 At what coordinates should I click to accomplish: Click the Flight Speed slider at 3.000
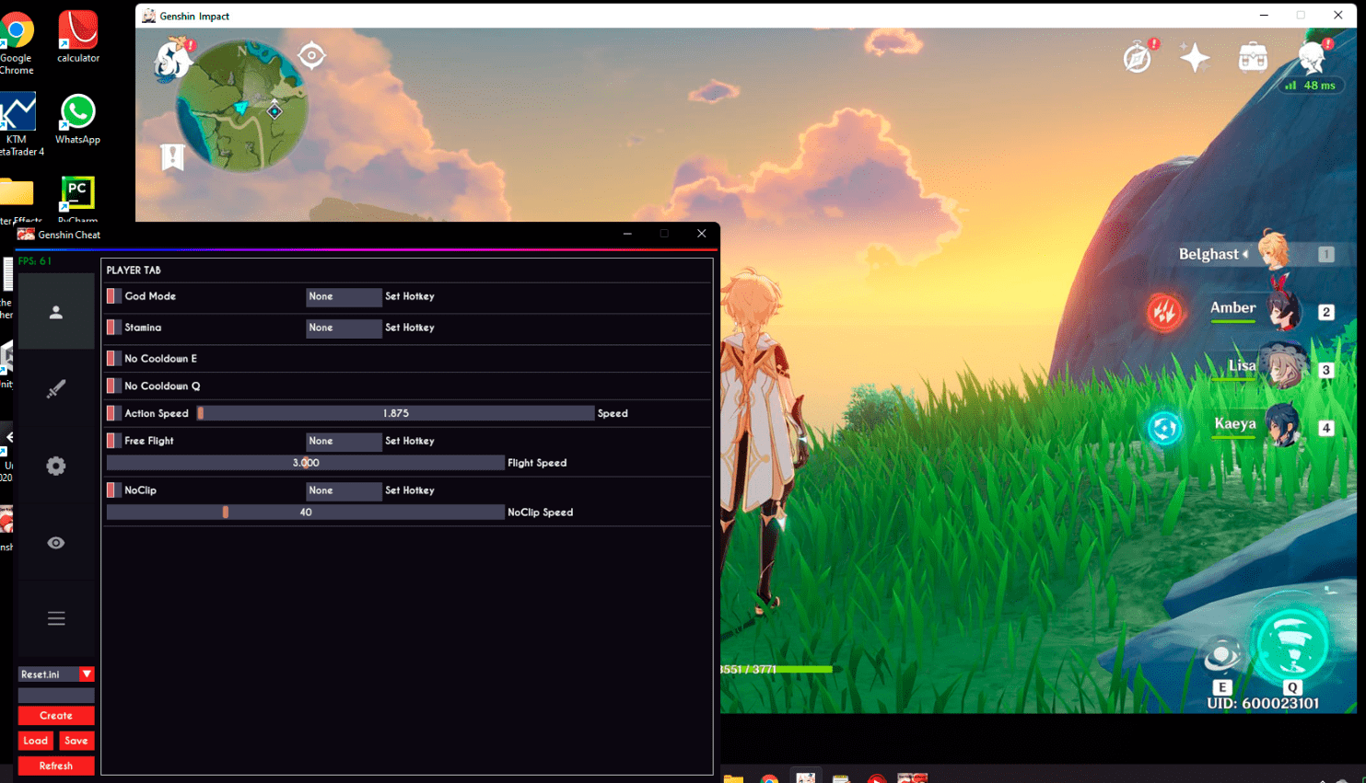306,463
